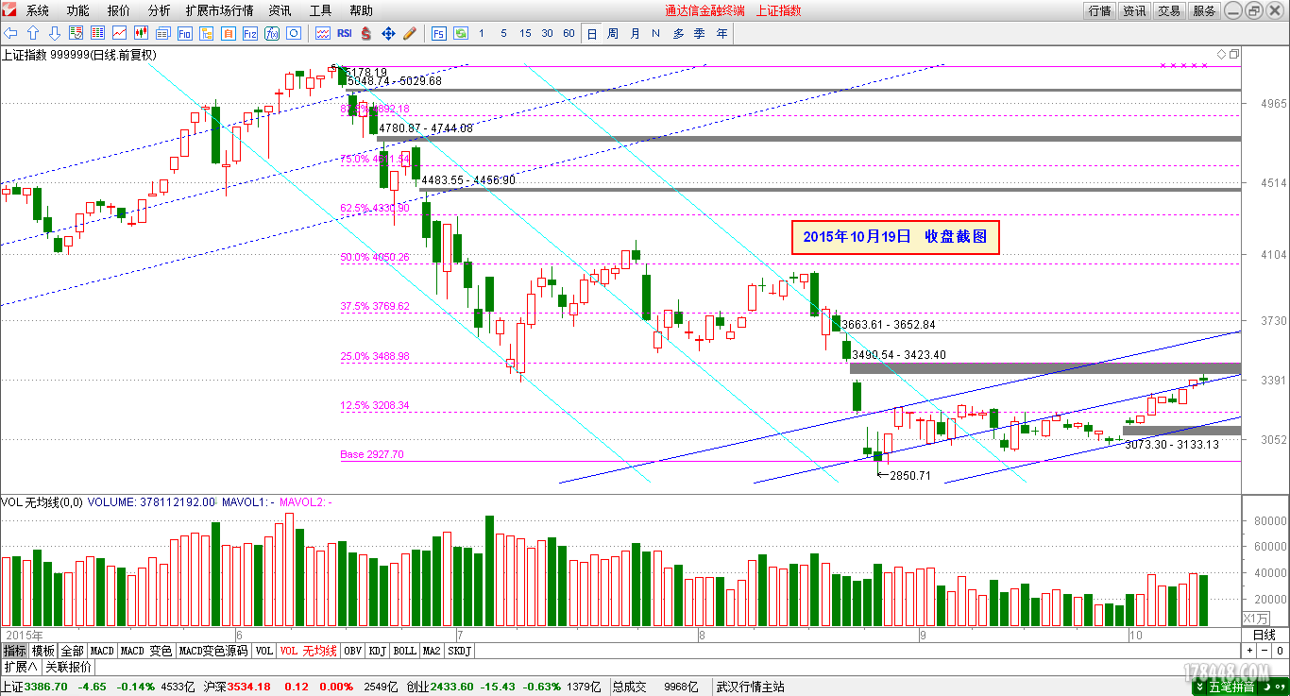Click the orange tree-structure toolbar icon
1290x696 pixels.
206,33
